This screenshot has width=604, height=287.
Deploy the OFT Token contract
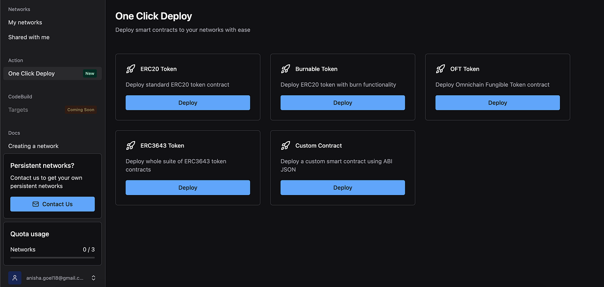click(497, 103)
